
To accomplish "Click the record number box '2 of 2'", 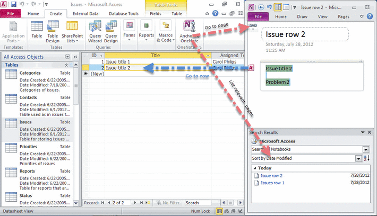I will [121, 203].
